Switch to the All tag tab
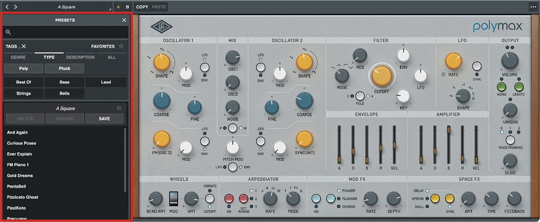 click(112, 57)
